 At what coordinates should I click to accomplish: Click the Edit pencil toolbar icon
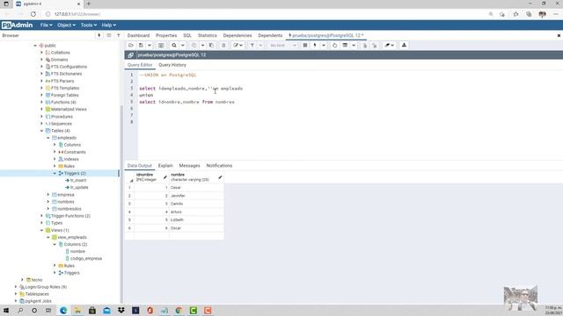point(238,46)
